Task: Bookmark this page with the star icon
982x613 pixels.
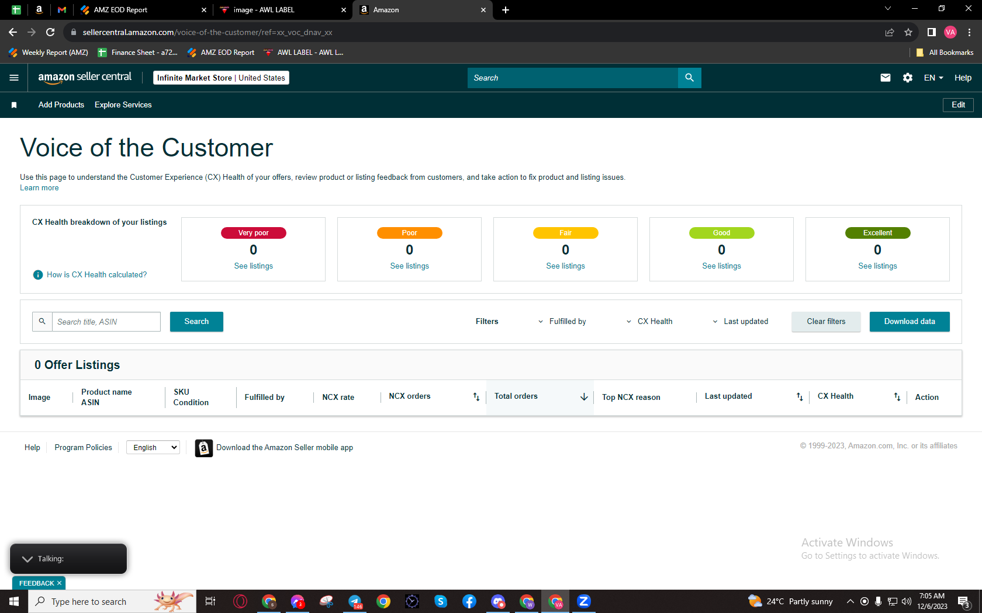Action: (908, 32)
